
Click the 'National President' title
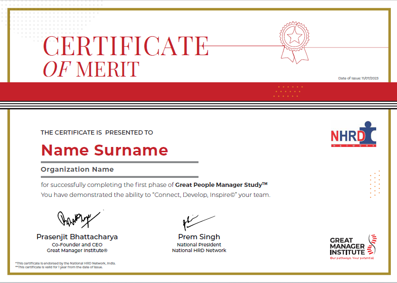click(x=199, y=244)
